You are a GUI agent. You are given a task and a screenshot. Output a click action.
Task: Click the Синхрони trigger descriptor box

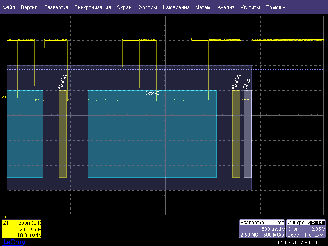306,229
